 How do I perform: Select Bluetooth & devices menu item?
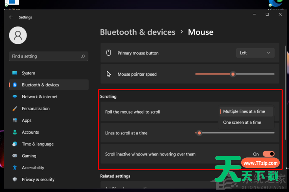[40, 85]
